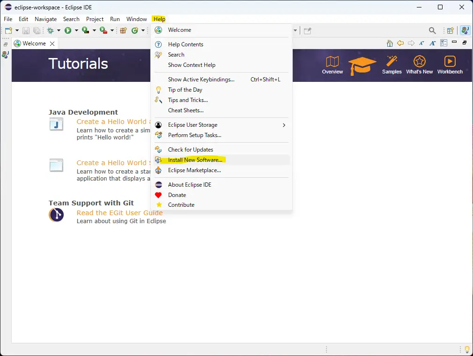Click the New Java Package icon
This screenshot has width=473, height=356.
123,30
